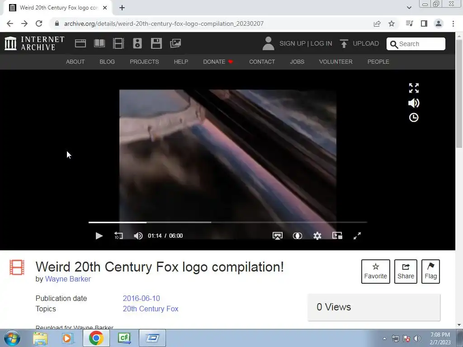Open the BLOG menu item
463x347 pixels.
click(x=107, y=61)
